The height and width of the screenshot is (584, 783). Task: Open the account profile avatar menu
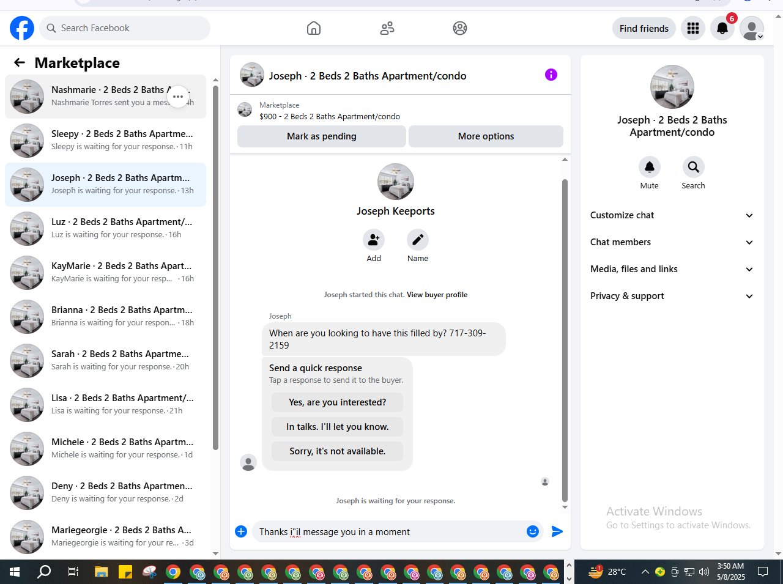(x=752, y=28)
